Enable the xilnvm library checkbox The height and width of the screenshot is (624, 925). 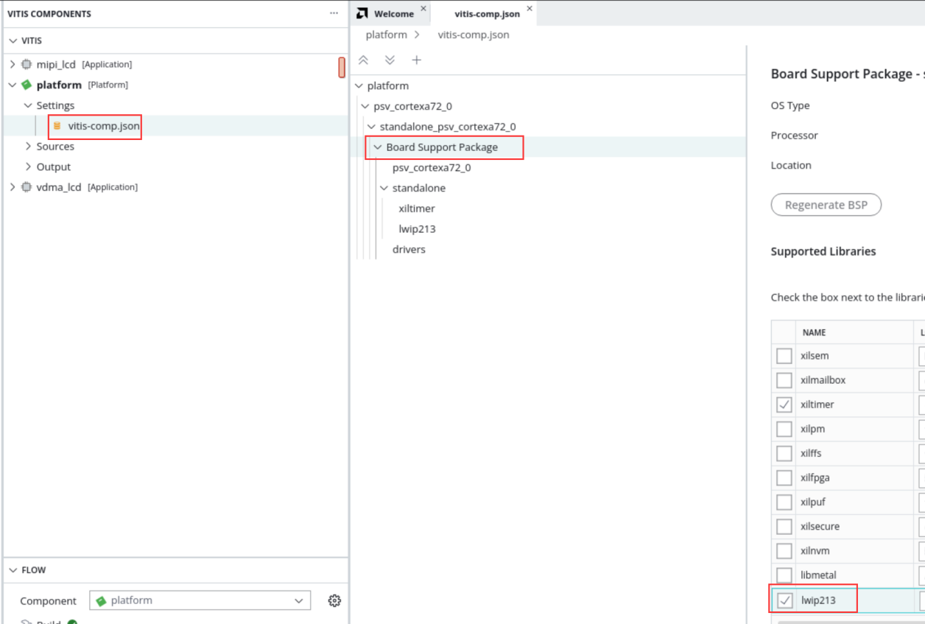click(784, 550)
